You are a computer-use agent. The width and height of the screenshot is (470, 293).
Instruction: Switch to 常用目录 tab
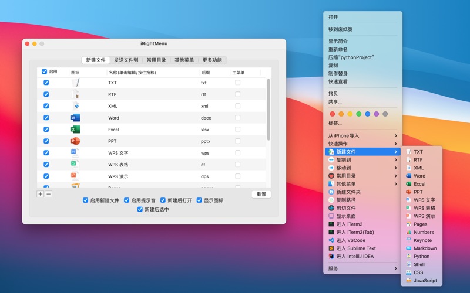click(156, 60)
